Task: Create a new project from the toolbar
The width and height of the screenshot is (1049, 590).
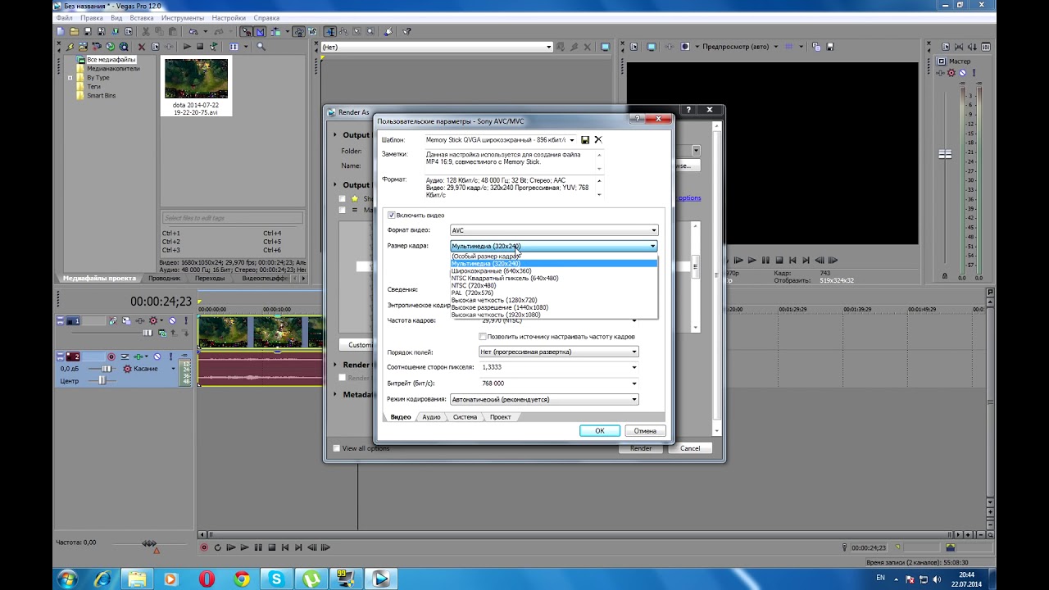Action: (x=61, y=31)
